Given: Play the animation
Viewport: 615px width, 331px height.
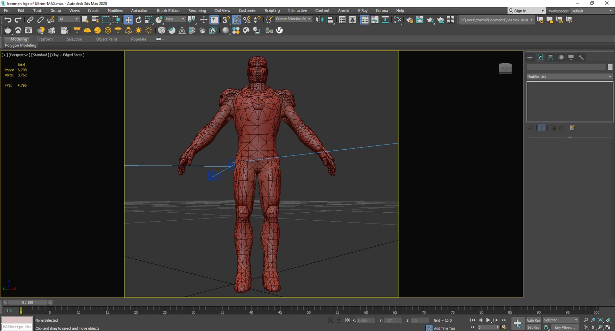Looking at the screenshot, I should (x=488, y=320).
